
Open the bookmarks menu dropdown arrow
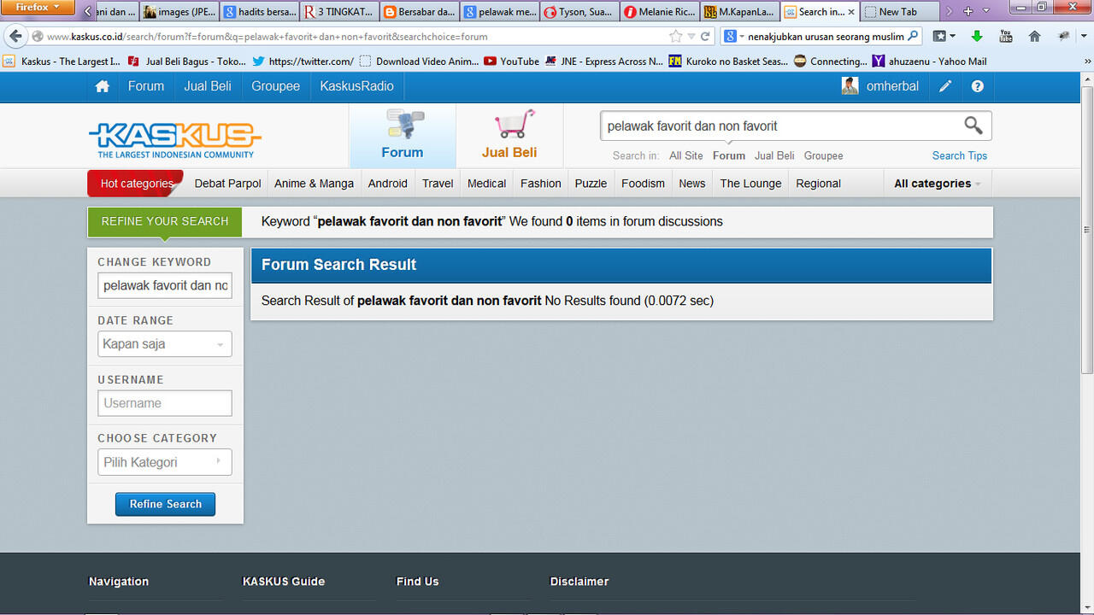[x=953, y=36]
